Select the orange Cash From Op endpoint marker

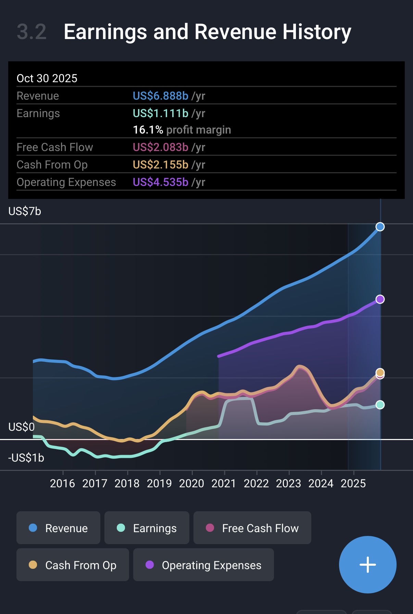[380, 372]
